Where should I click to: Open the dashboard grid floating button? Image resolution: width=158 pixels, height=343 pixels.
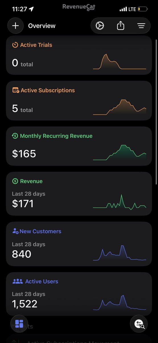pos(19,324)
